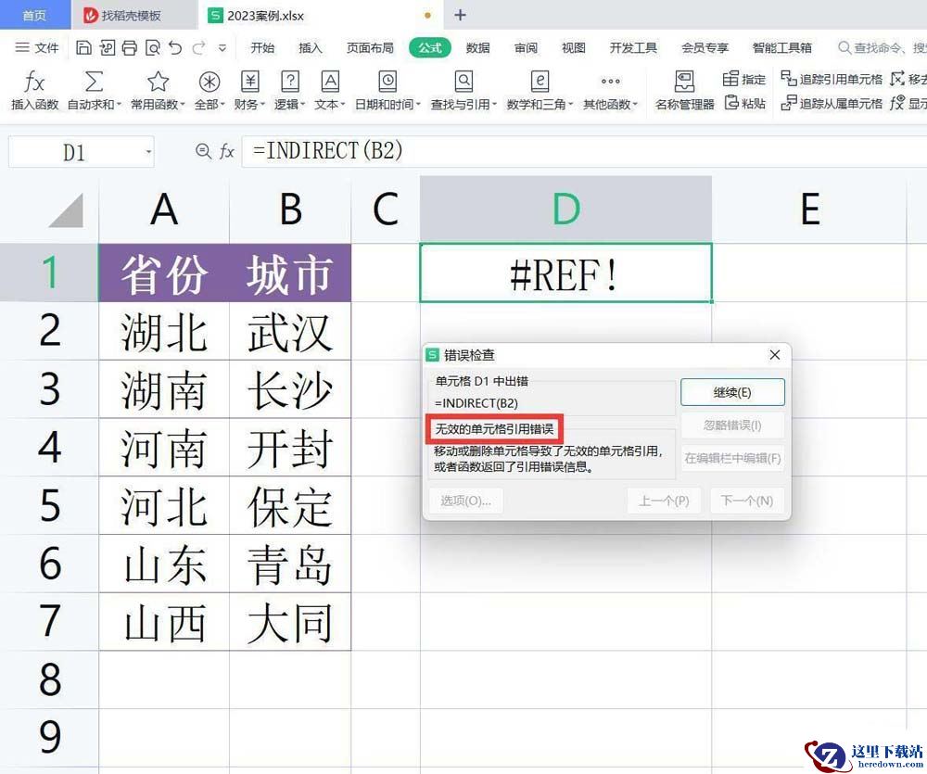Select the active 公式 (Formulas) tab
The image size is (927, 774).
click(x=430, y=47)
